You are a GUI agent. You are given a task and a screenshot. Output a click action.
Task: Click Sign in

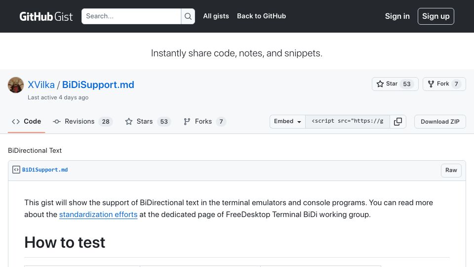pyautogui.click(x=397, y=16)
